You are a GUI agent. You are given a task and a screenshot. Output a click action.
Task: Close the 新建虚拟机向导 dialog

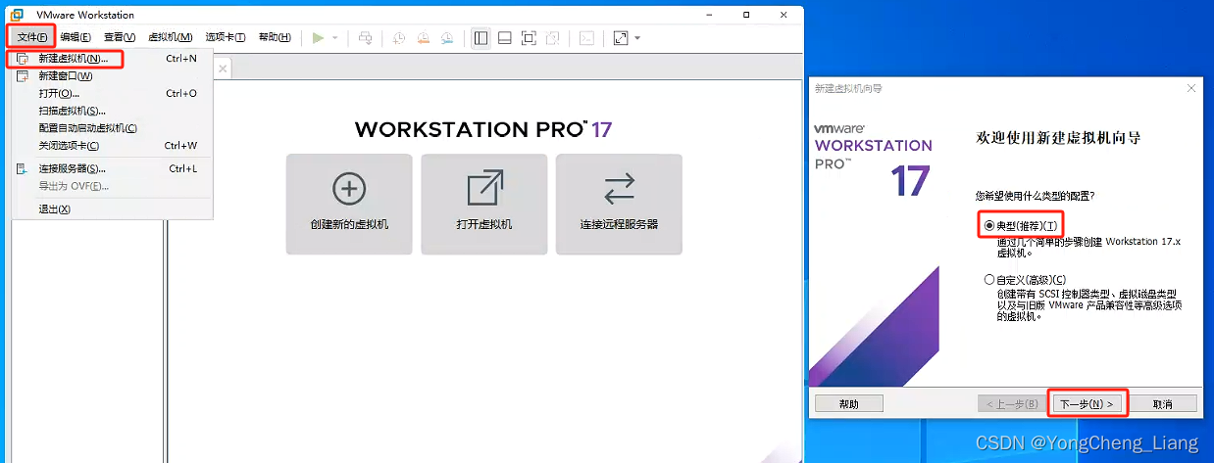coord(1190,88)
